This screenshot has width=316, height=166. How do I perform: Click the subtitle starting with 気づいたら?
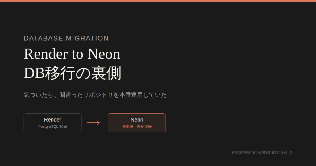(95, 95)
